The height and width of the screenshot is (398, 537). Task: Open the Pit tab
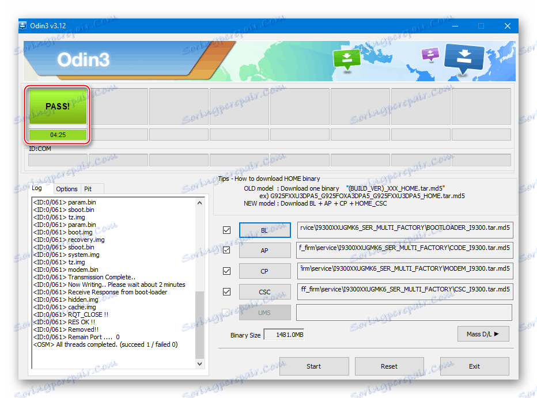coord(88,189)
